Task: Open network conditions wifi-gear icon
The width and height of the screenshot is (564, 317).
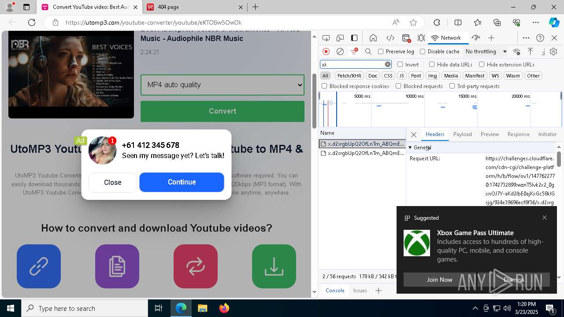Action: tap(517, 52)
